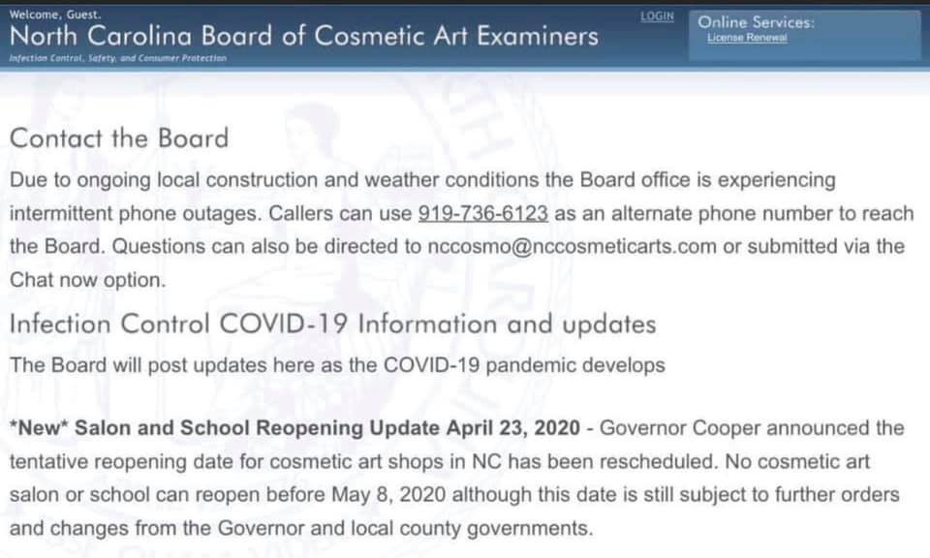Click the Infection Control, Safety tagline
This screenshot has width=930, height=558.
[117, 58]
